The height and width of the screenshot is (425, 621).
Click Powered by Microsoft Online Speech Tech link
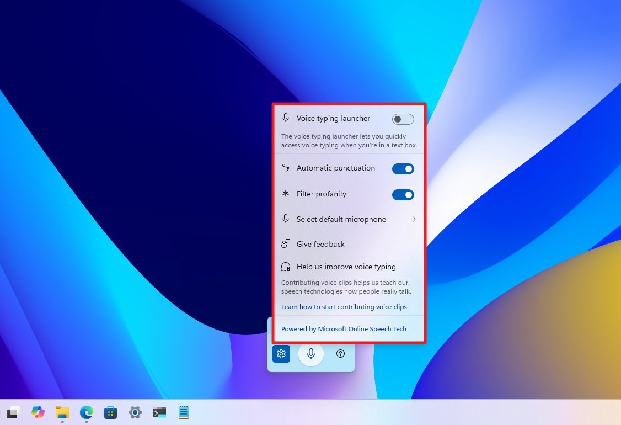(344, 328)
